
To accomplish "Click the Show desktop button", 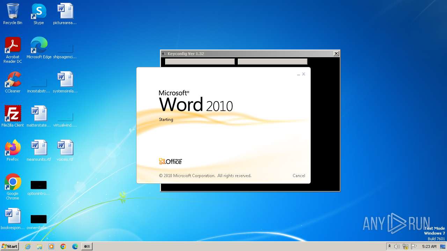I will [443, 246].
